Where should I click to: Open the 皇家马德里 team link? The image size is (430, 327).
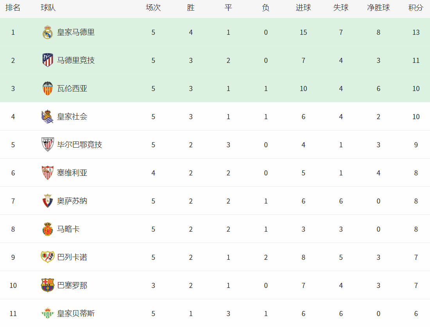click(x=76, y=32)
